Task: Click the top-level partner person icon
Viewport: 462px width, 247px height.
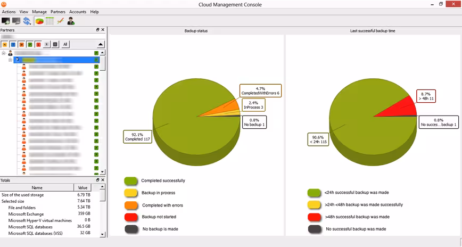Action: point(10,53)
